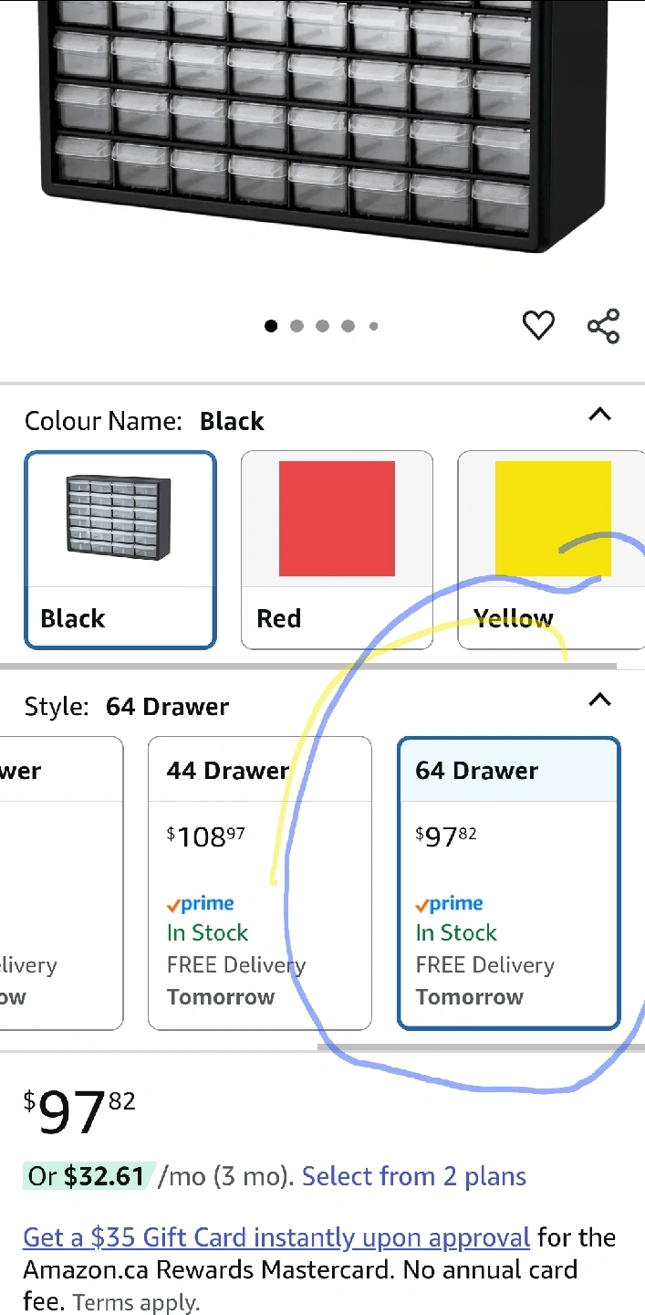Collapse the Style section chevron
Screen dimensions: 645x1315
[599, 700]
